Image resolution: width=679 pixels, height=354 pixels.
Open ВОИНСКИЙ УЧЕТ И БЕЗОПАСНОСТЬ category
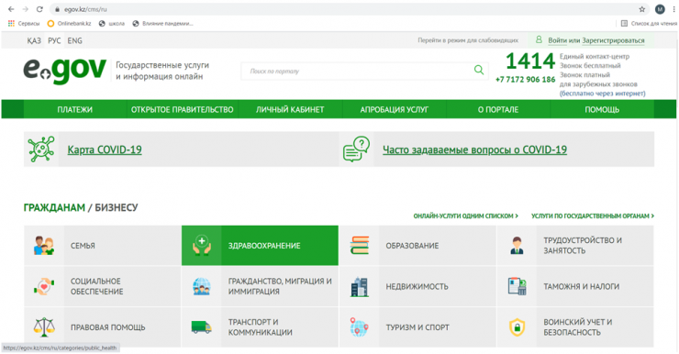575,327
